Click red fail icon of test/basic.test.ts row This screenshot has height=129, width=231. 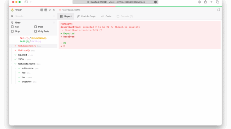pos(15,46)
